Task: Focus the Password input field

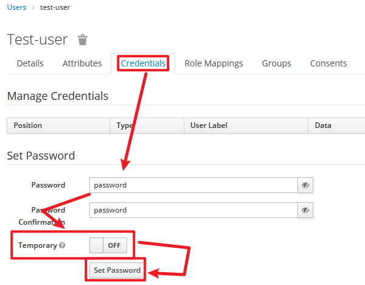Action: tap(193, 185)
